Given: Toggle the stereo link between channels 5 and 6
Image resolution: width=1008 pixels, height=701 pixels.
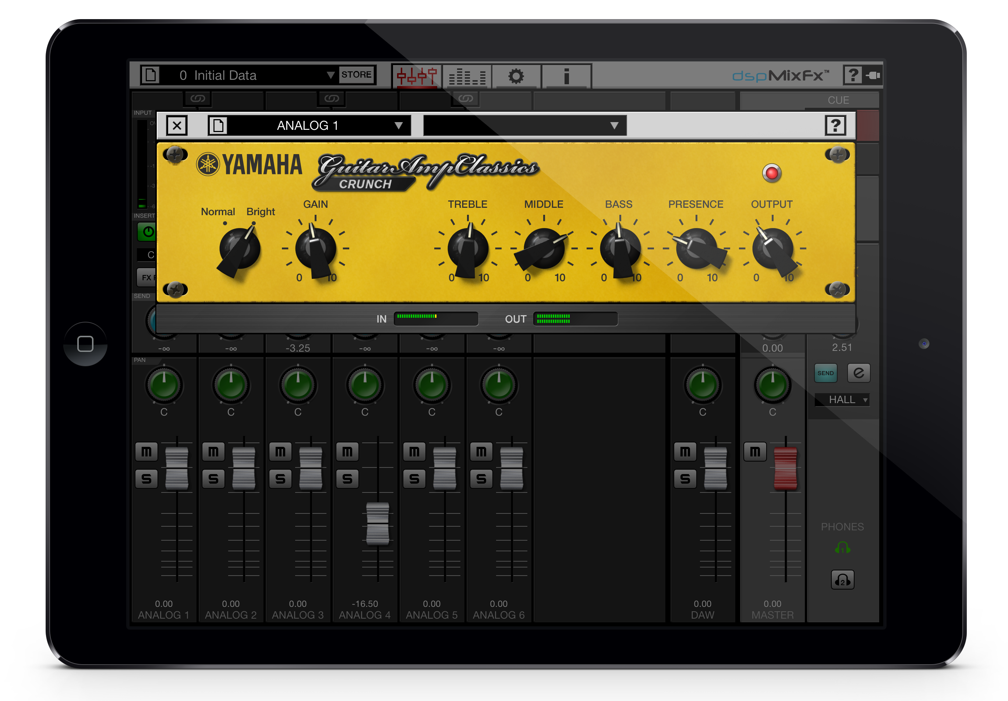Looking at the screenshot, I should [466, 99].
